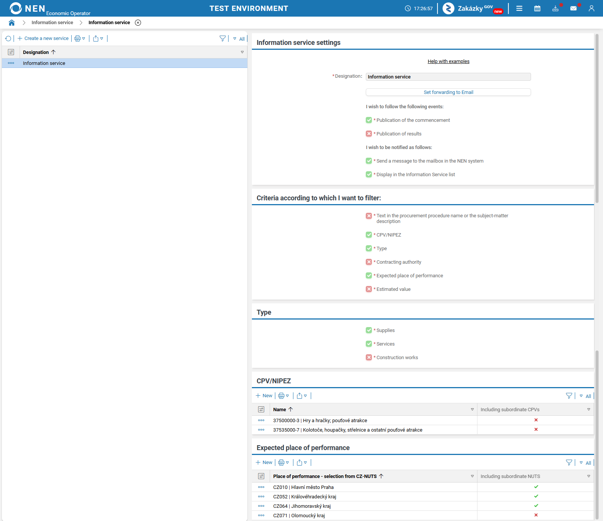Open Place of performance column dropdown
This screenshot has height=521, width=603.
point(472,476)
